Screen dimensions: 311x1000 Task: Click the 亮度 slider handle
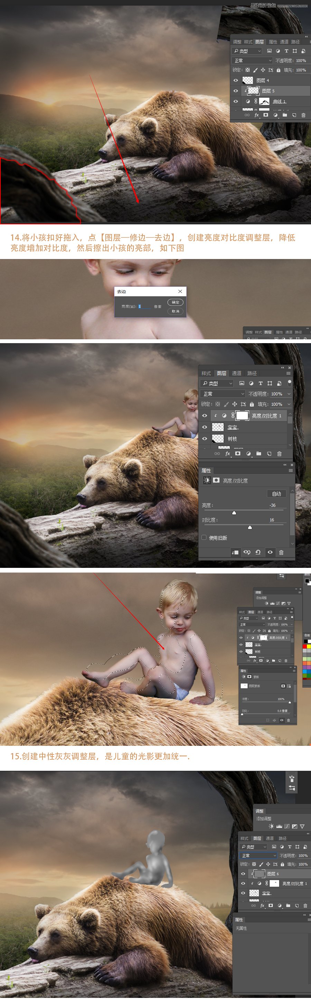tap(234, 513)
